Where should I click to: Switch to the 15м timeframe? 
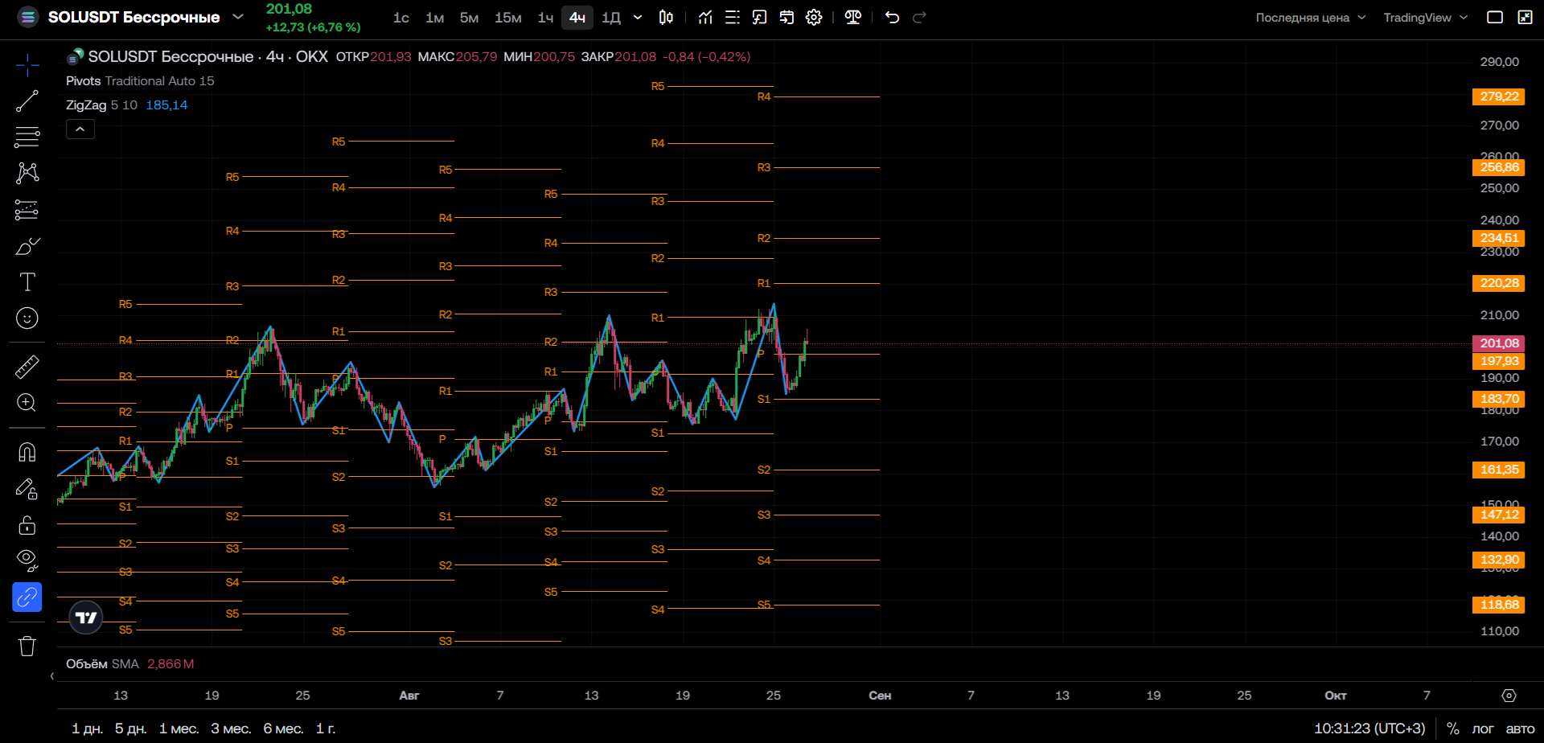(x=507, y=18)
